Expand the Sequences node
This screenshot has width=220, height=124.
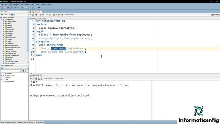4,43
